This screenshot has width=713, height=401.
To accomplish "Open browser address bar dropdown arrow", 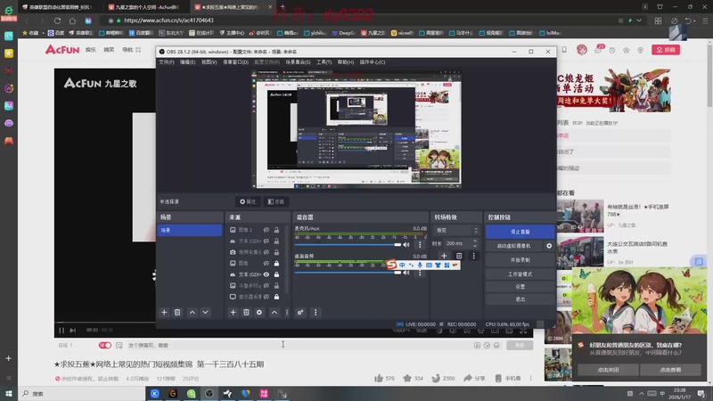I will click(639, 20).
